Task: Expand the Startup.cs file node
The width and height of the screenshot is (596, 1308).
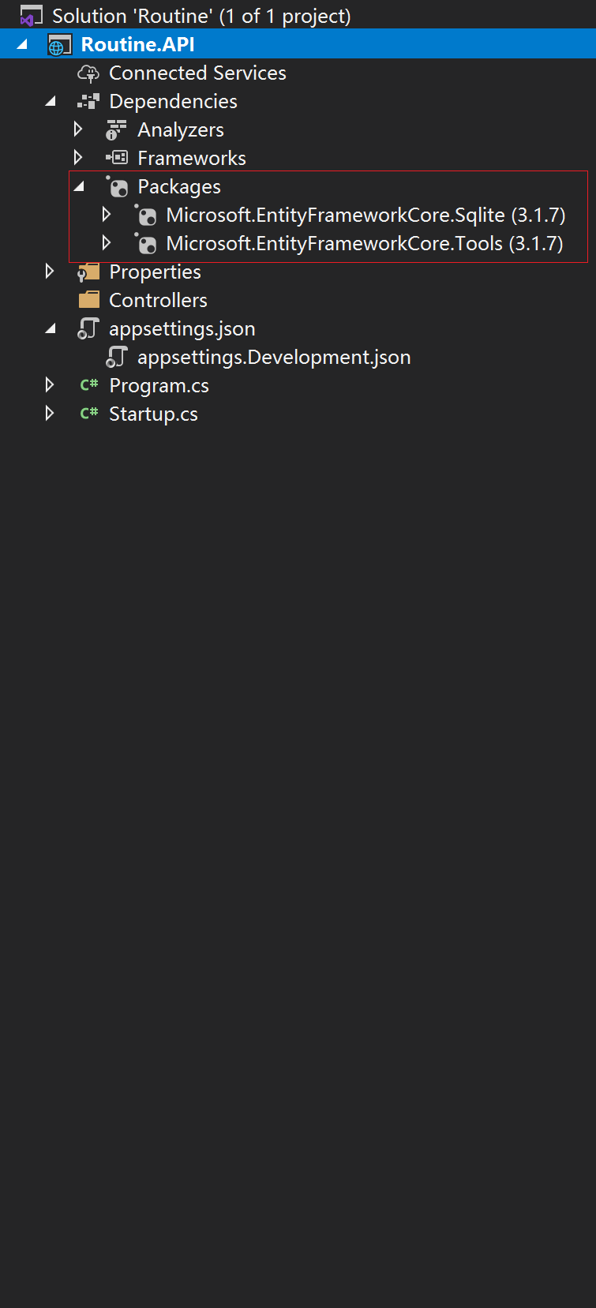Action: (50, 414)
